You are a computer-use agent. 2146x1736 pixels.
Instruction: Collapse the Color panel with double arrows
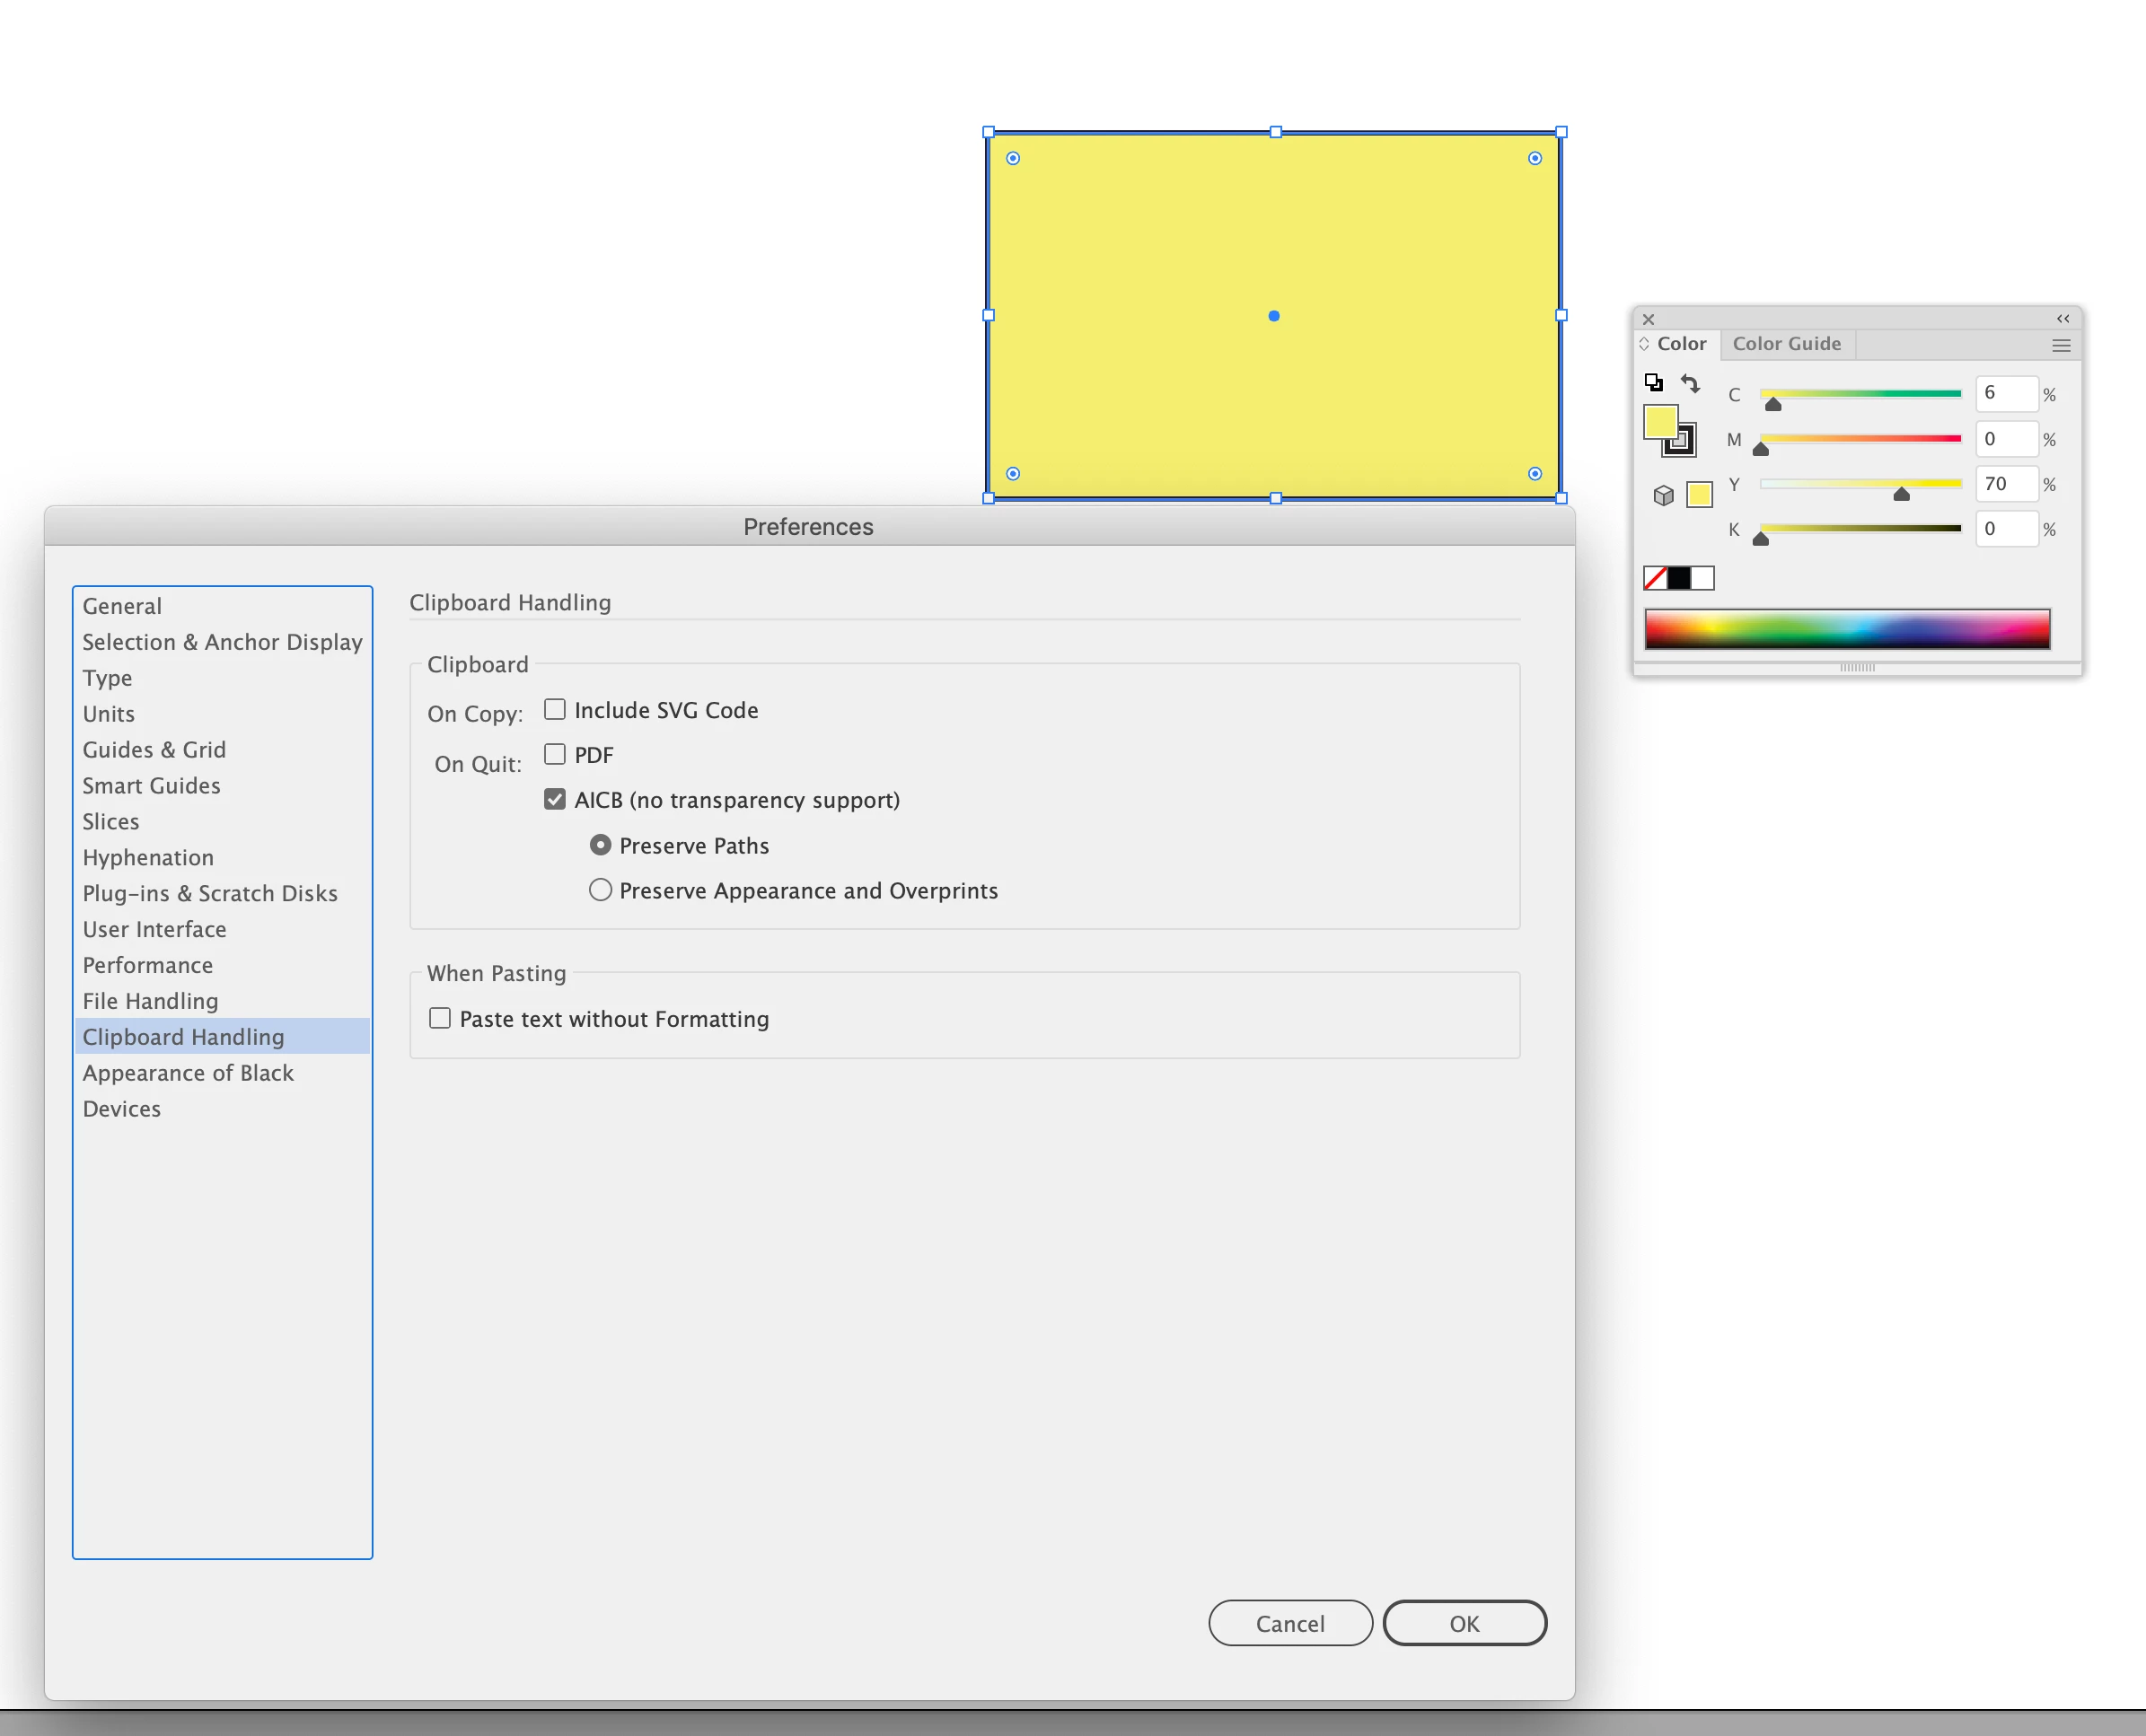click(x=2062, y=318)
